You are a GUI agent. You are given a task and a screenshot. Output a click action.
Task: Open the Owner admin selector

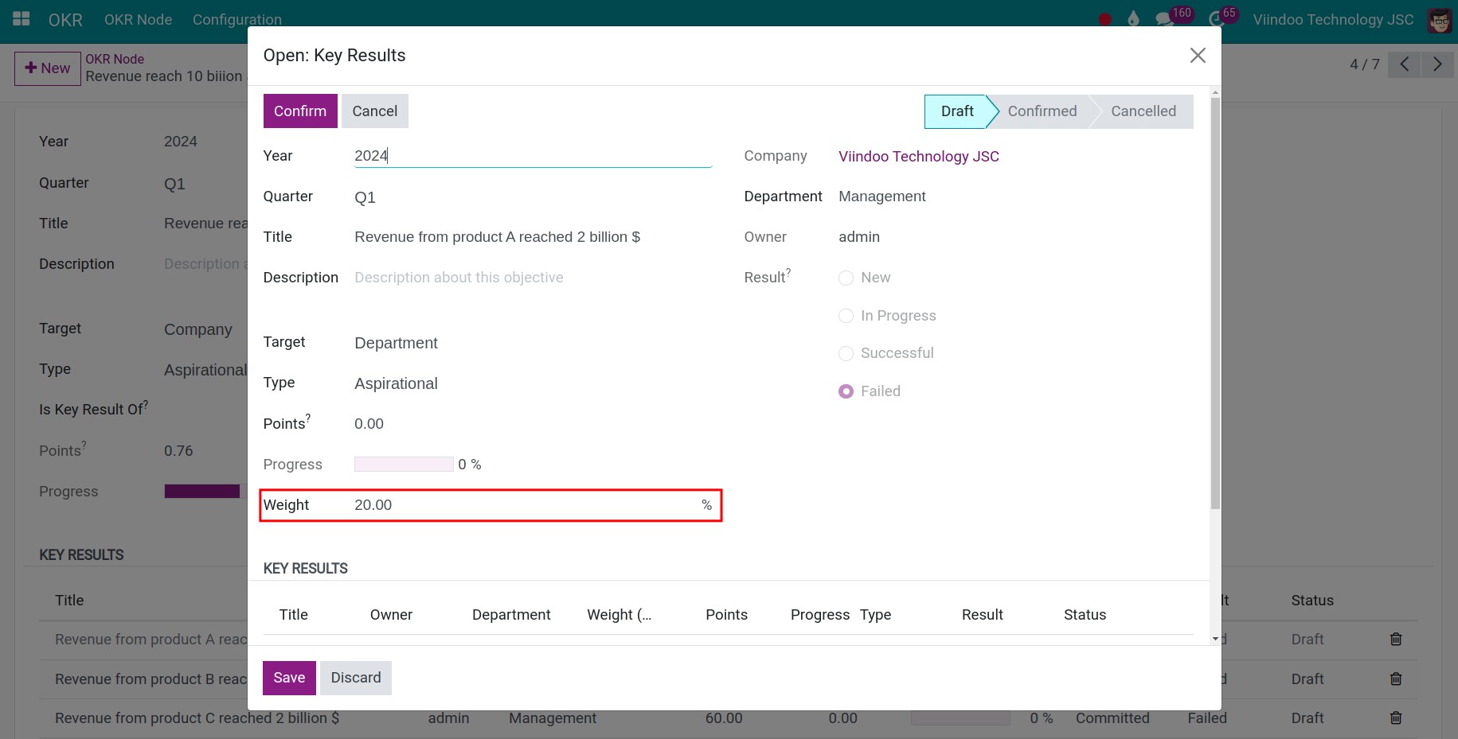[859, 236]
